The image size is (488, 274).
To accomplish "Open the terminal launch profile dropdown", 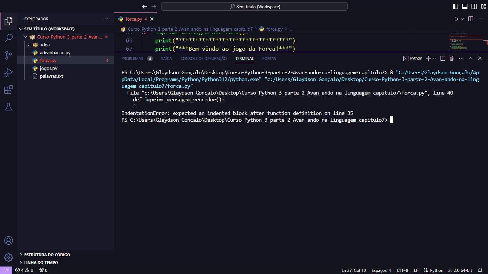I will tap(434, 58).
